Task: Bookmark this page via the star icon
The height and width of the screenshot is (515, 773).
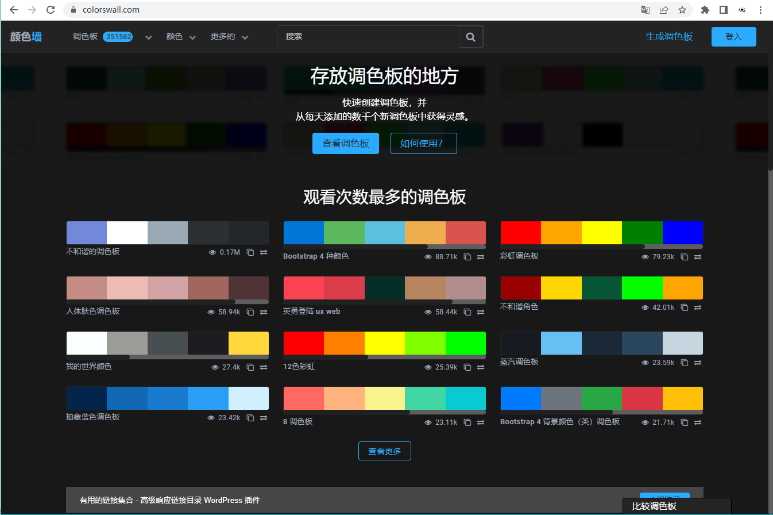Action: click(x=683, y=10)
